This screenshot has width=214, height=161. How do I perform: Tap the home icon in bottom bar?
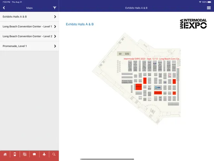pyautogui.click(x=5, y=154)
